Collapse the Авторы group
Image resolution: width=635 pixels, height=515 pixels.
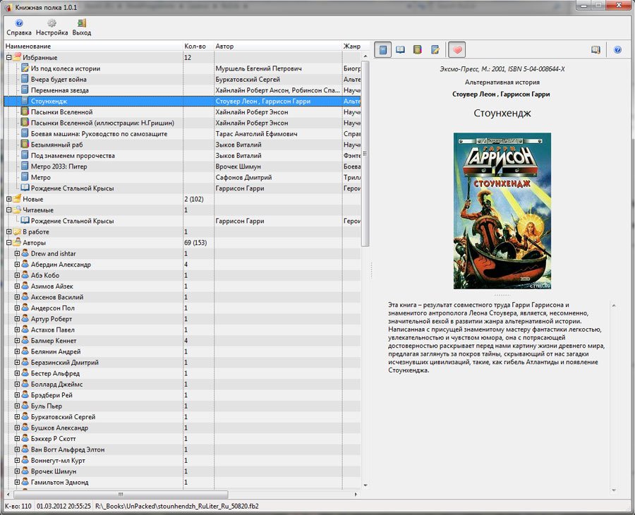pyautogui.click(x=9, y=243)
